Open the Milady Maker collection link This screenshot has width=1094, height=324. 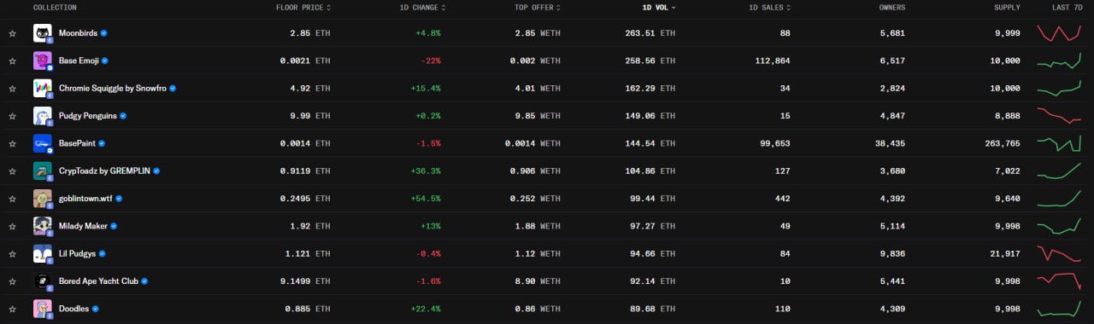[x=83, y=226]
